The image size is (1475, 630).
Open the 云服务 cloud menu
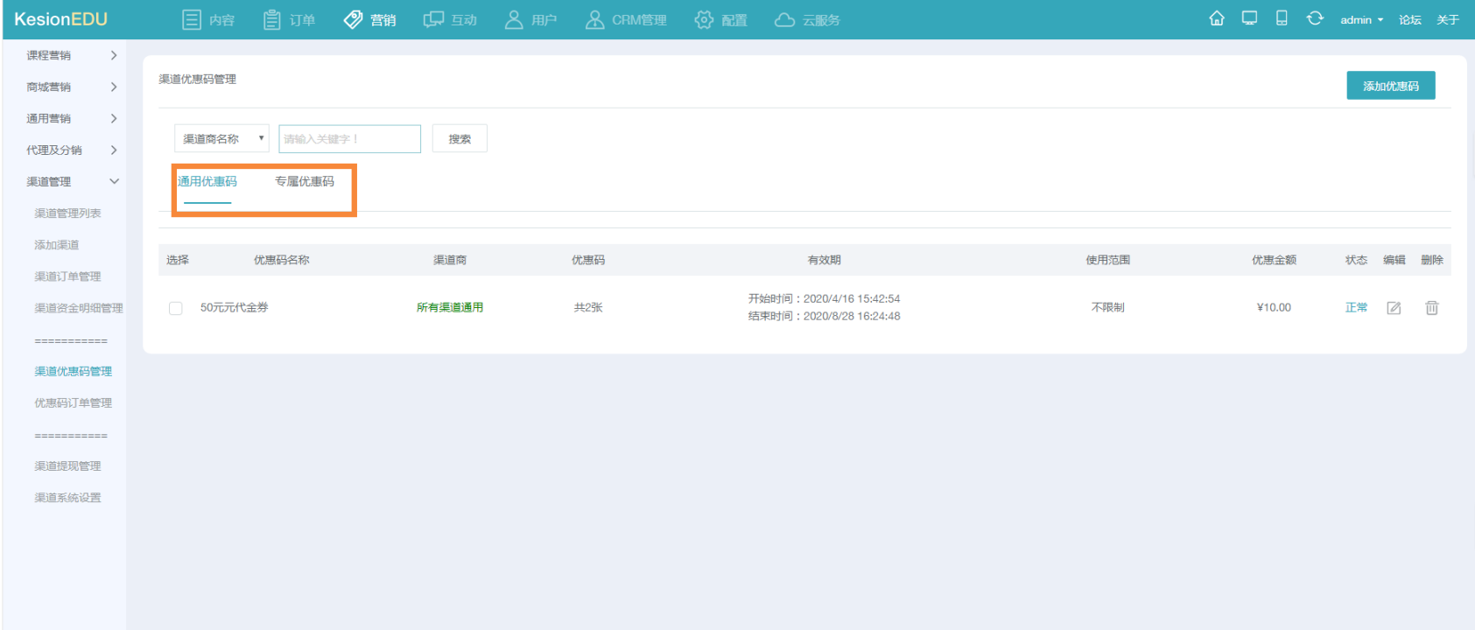pos(807,19)
